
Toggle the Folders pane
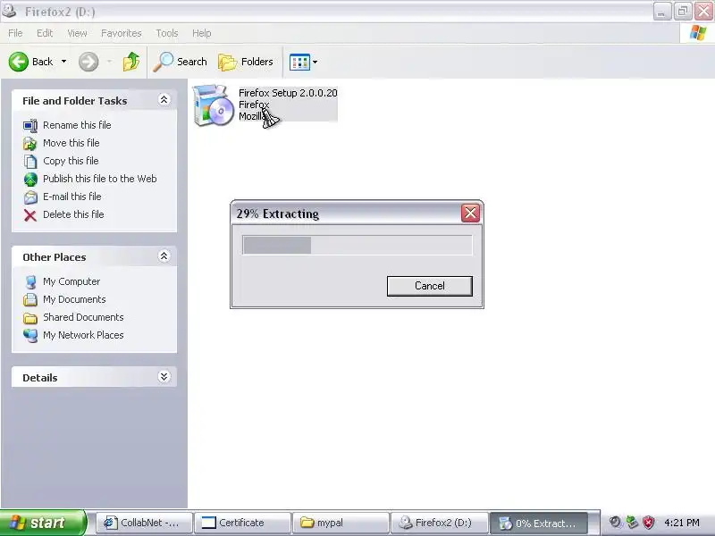click(x=246, y=62)
